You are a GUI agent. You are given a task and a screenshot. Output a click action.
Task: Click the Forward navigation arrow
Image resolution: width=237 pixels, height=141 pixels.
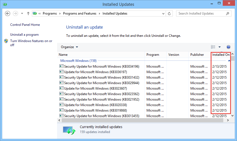pos(15,13)
